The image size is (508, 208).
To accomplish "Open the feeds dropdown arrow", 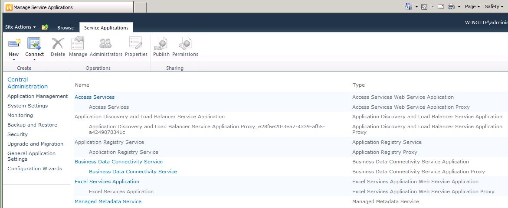I will click(x=432, y=7).
